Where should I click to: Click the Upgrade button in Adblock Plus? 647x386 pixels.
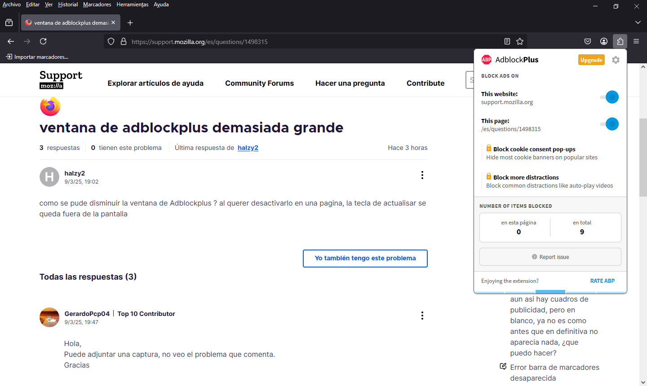click(591, 60)
